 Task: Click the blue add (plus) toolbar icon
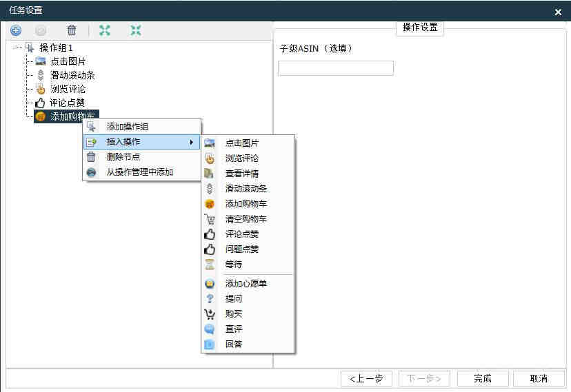[16, 30]
